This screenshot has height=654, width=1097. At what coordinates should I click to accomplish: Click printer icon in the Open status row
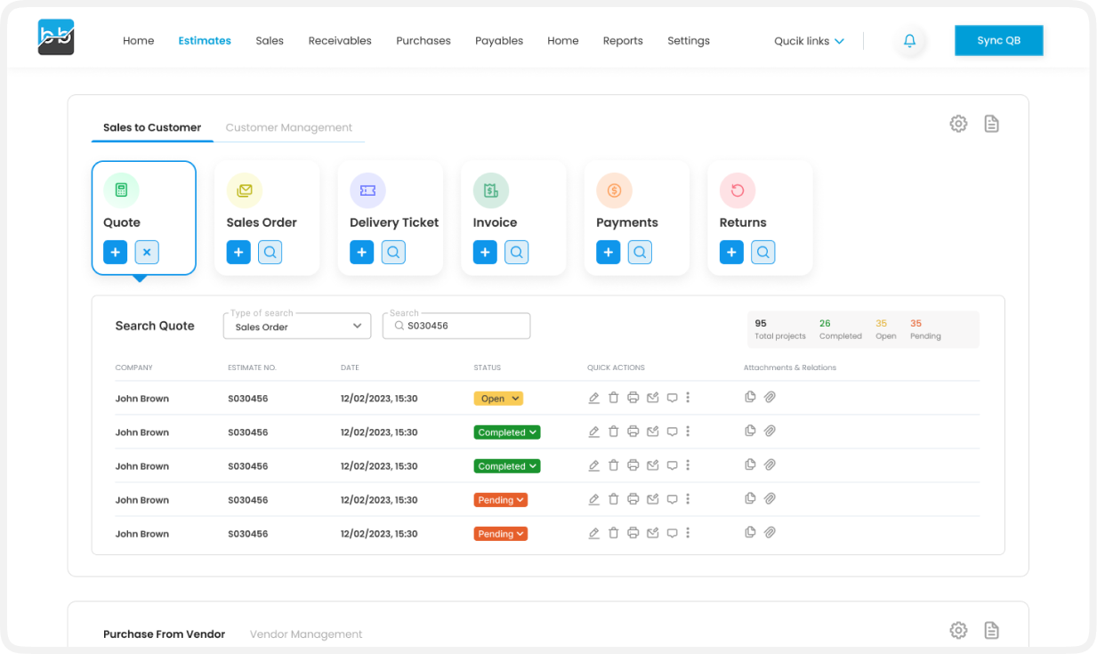point(633,398)
